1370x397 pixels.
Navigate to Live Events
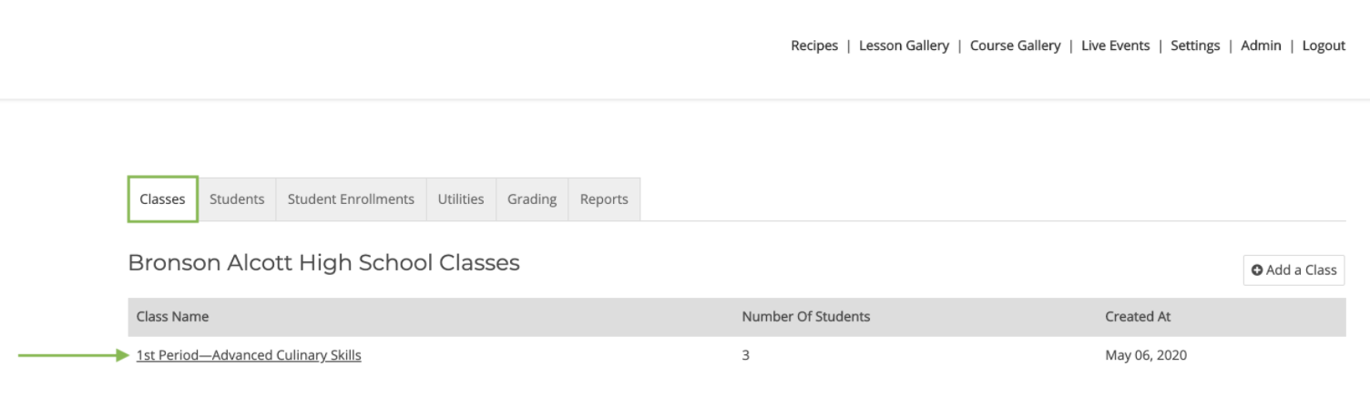point(1115,46)
